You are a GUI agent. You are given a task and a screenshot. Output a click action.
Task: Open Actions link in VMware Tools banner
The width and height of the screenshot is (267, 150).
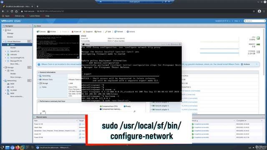click(x=245, y=64)
